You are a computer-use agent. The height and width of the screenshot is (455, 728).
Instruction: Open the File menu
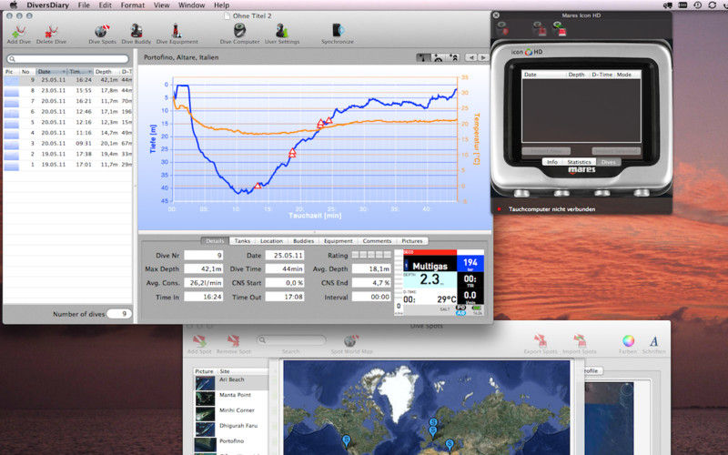pos(84,5)
